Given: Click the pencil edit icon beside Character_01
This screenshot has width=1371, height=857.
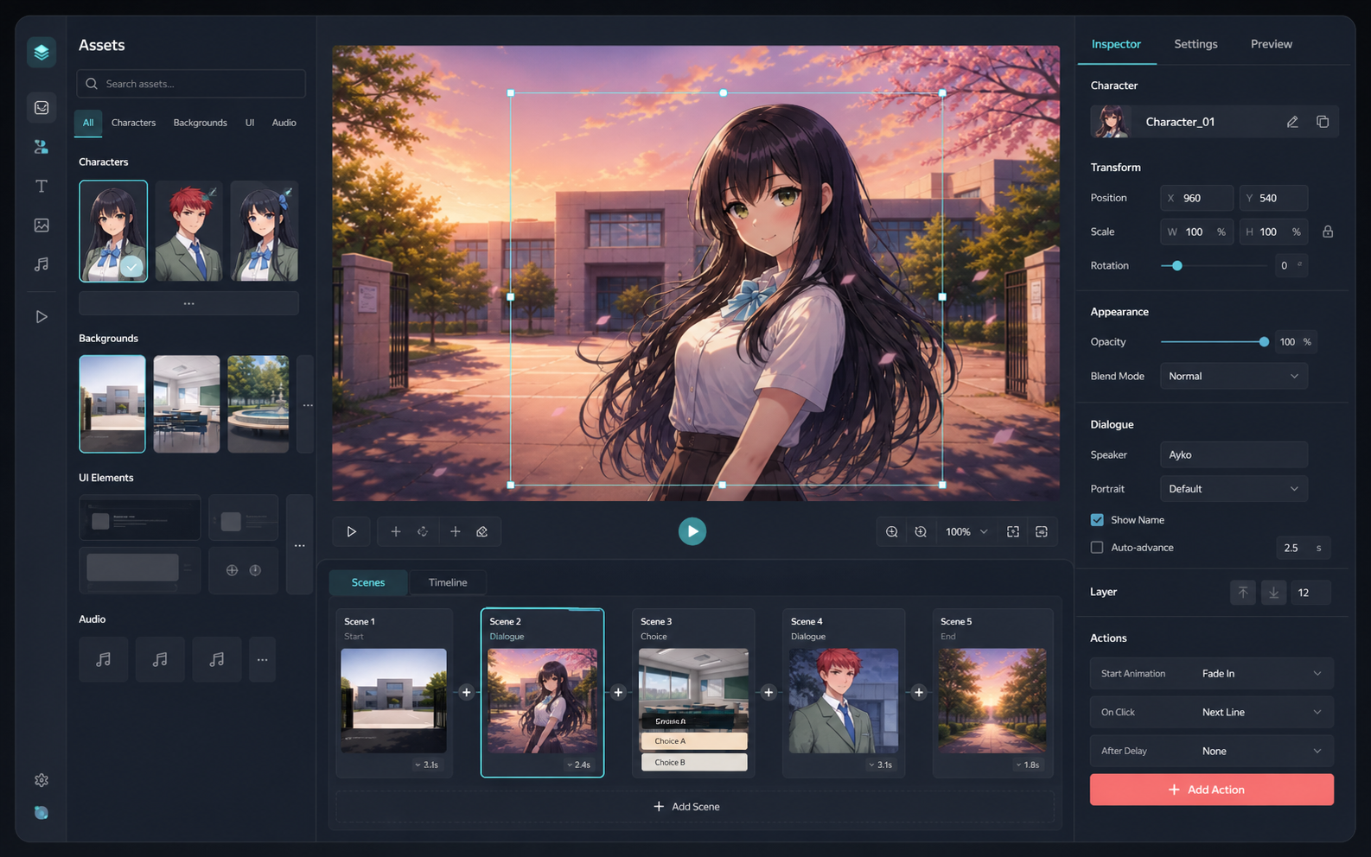Looking at the screenshot, I should click(x=1292, y=122).
